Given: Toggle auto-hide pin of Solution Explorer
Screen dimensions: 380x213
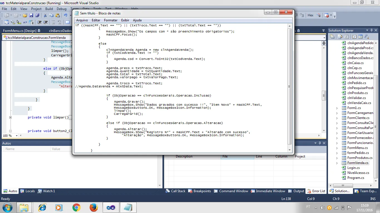Looking at the screenshot, I should (371, 30).
